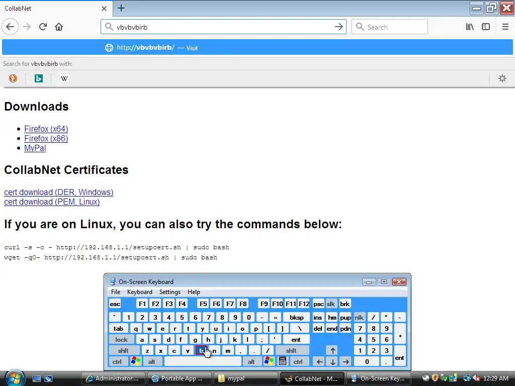The height and width of the screenshot is (386, 515).
Task: Search with DuckDuckGo one-click engine icon
Action: 13,78
